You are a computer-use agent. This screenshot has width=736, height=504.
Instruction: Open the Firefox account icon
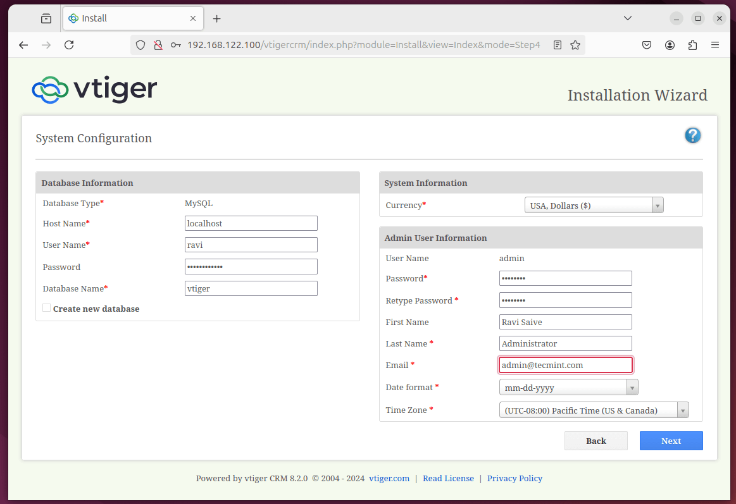670,45
